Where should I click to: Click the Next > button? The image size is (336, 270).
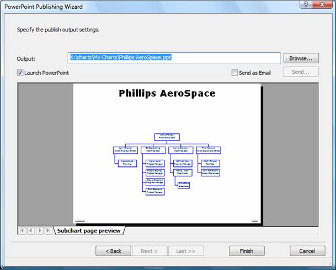tap(150, 251)
